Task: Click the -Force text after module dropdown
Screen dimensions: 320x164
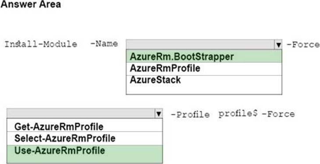Action: coord(303,44)
